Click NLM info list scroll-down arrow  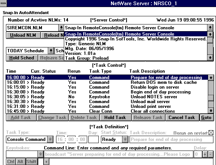(210, 58)
